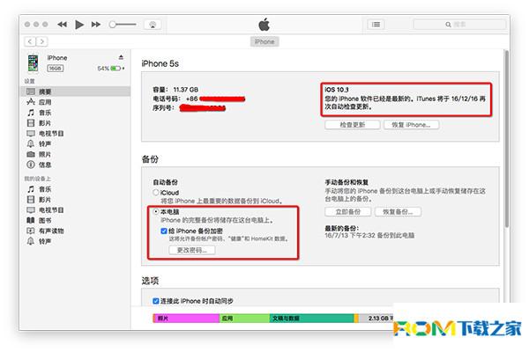Click the play button in toolbar
The image size is (529, 352).
(79, 25)
